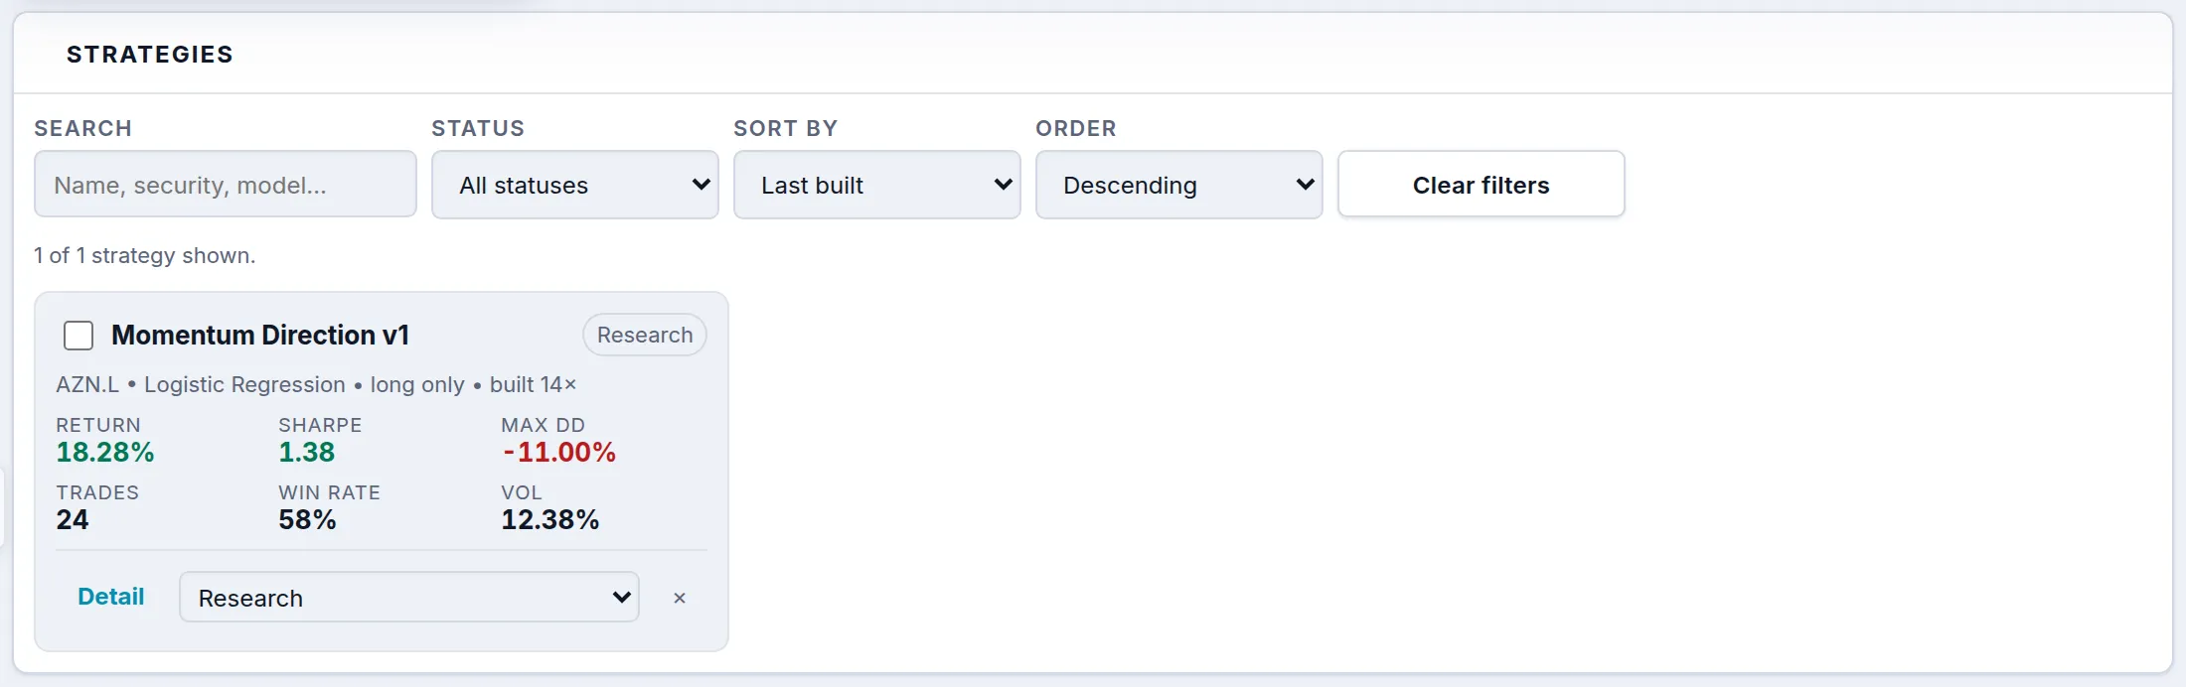Open the All statuses filter dropdown
The height and width of the screenshot is (687, 2186).
click(575, 185)
